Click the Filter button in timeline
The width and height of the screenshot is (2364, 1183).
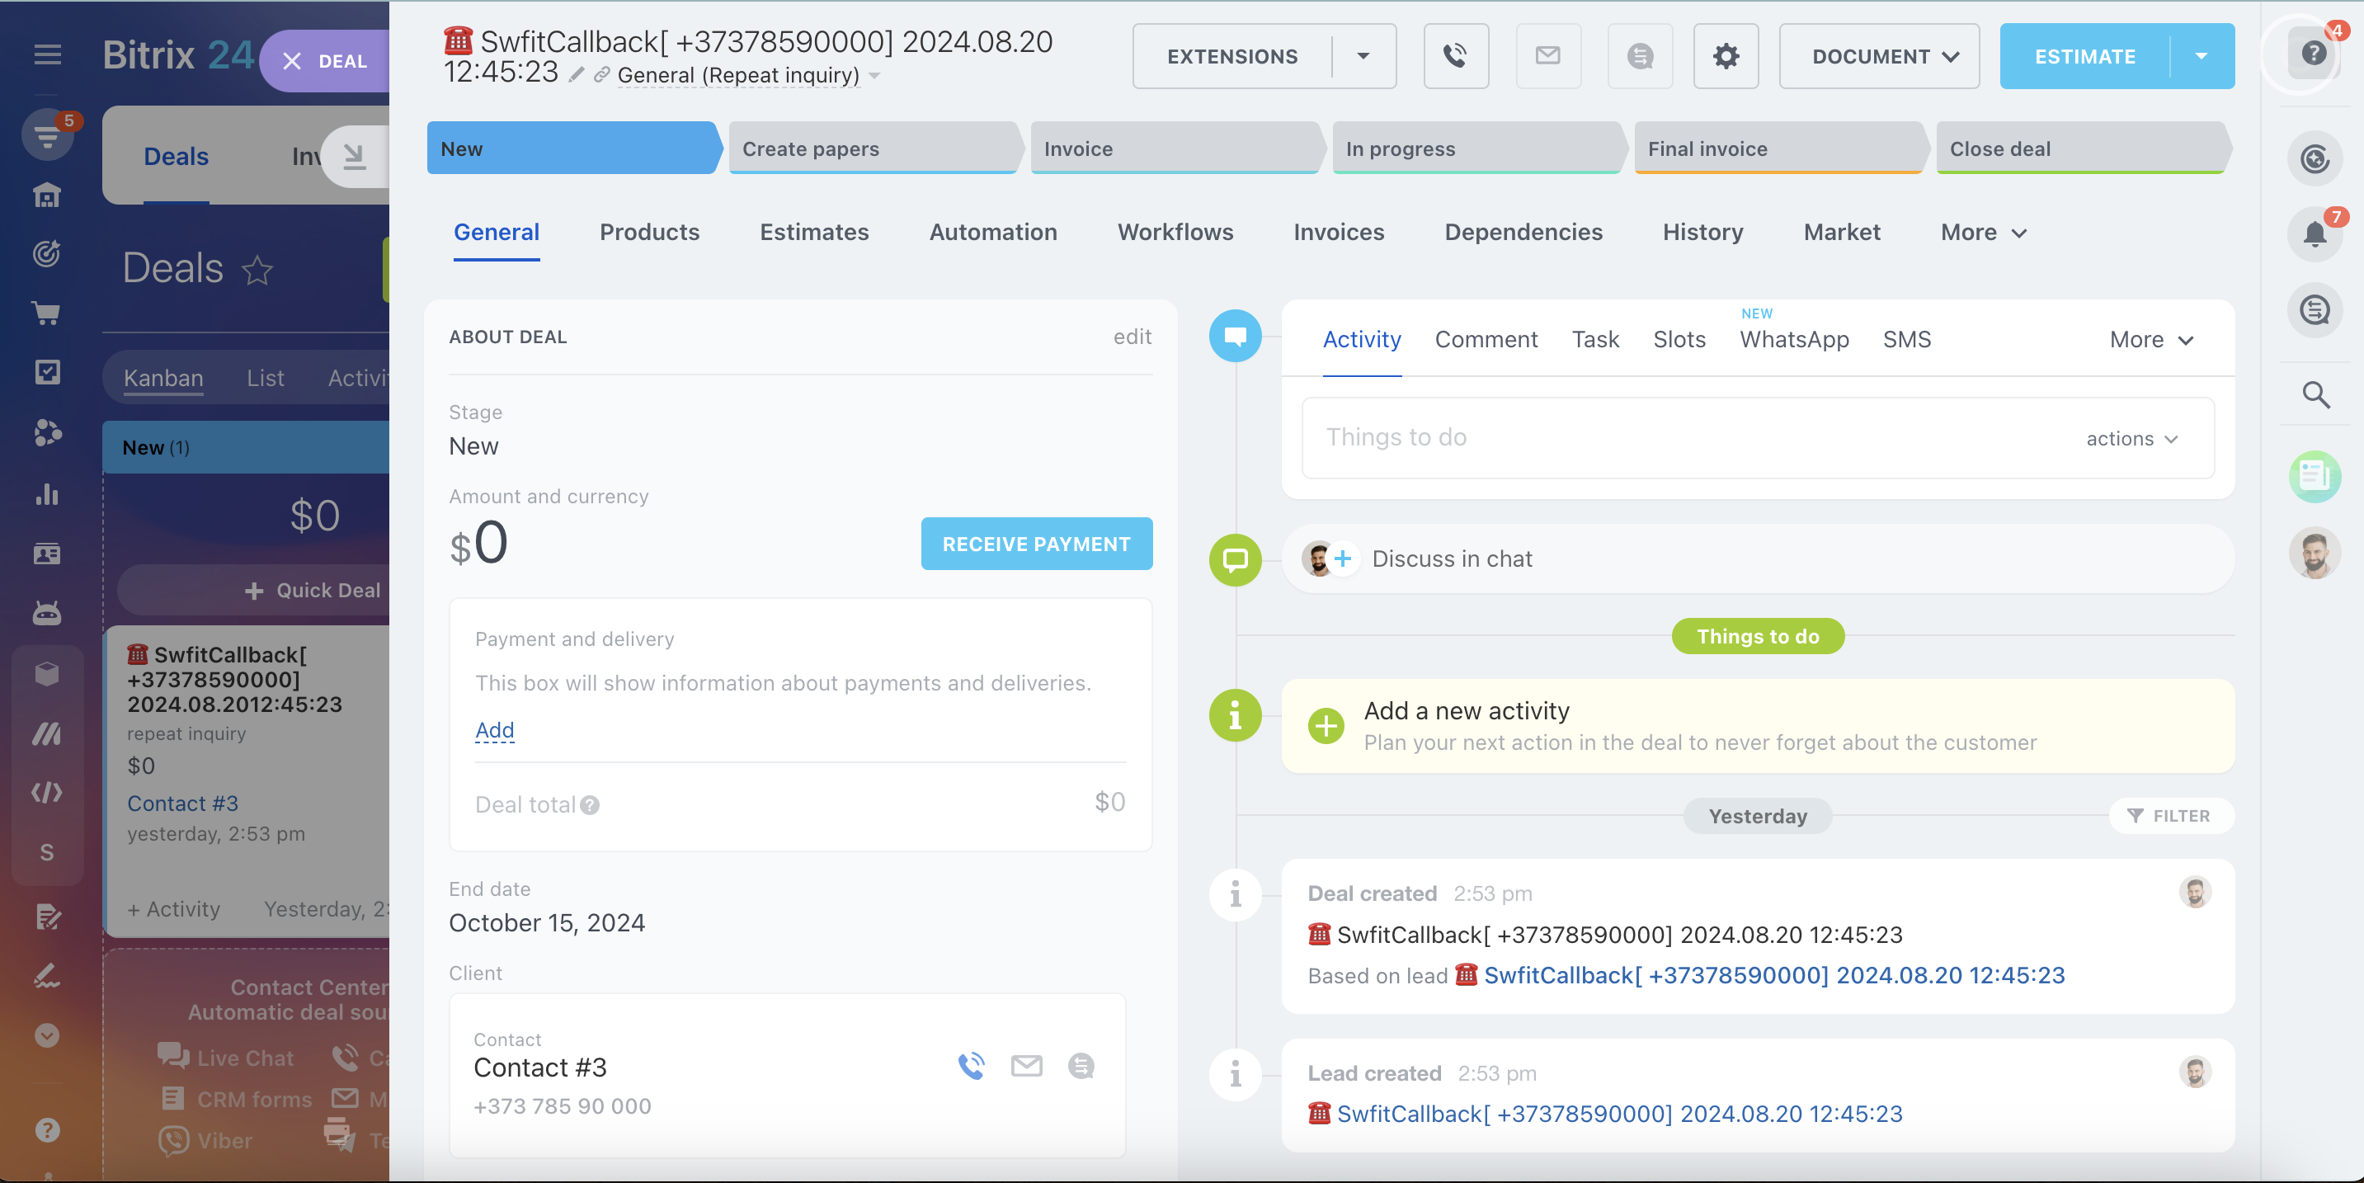2169,816
